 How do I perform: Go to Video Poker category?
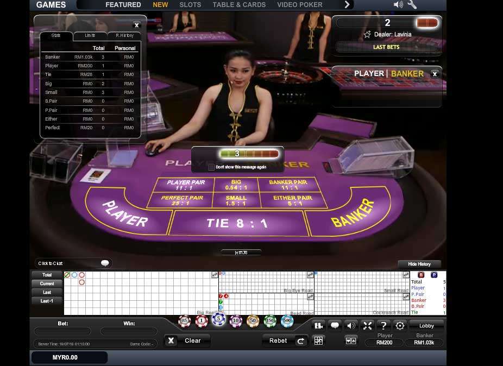(x=300, y=5)
